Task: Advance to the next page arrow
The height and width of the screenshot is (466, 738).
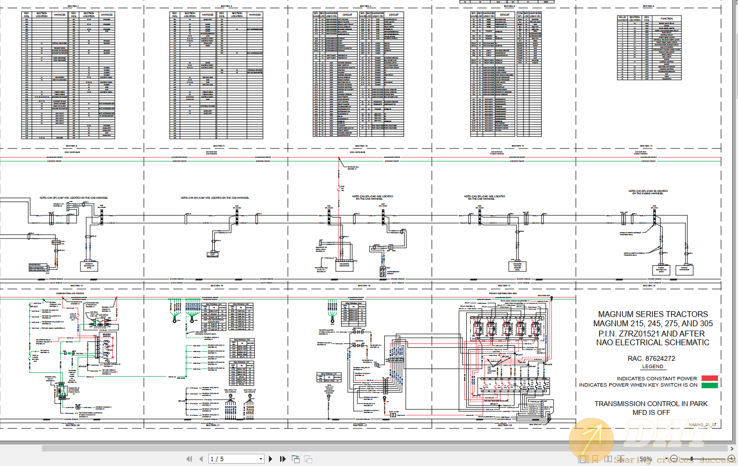Action: coord(270,459)
